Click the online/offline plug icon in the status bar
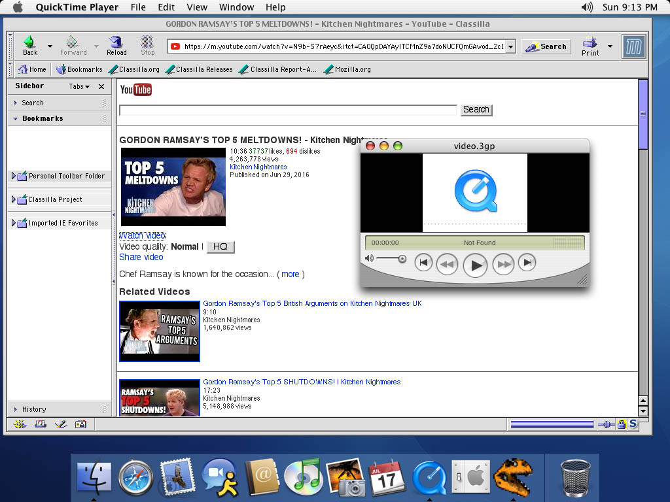 [607, 424]
